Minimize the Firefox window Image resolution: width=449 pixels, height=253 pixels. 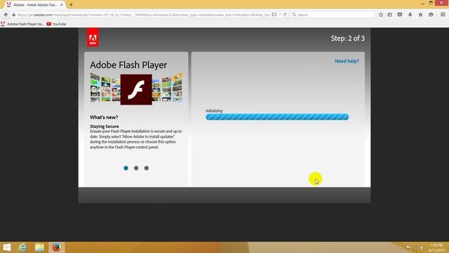pos(422,3)
